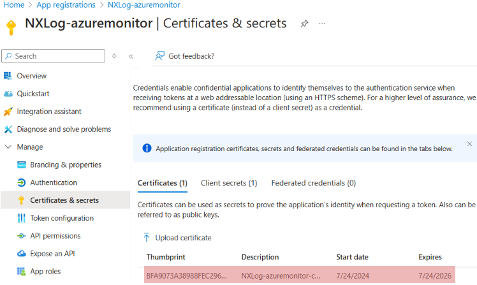
Task: Click in the sidebar Search field
Action: click(57, 56)
